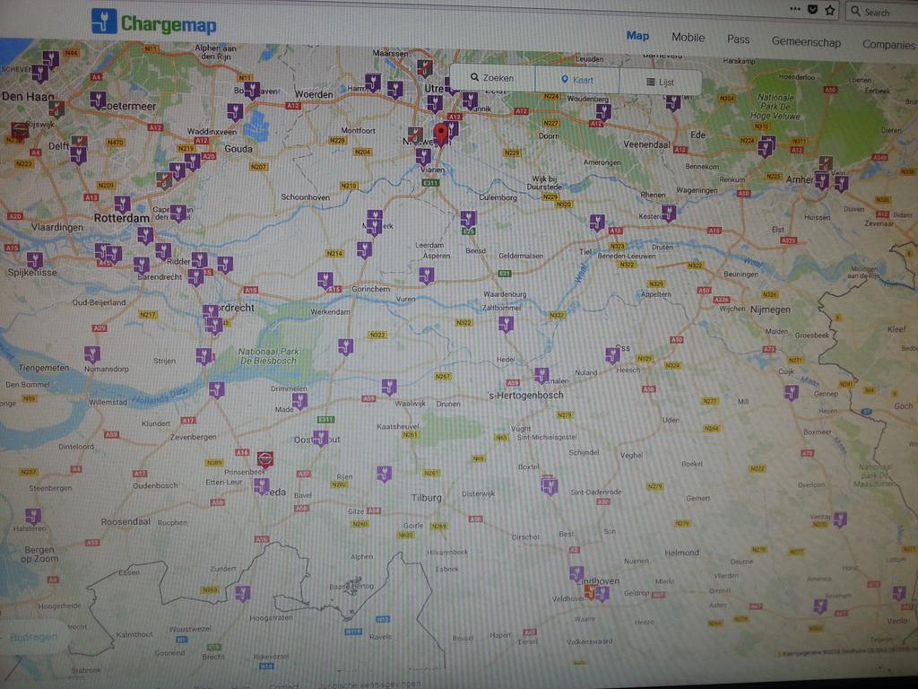This screenshot has height=689, width=918.
Task: Click the Chargemap logo
Action: point(154,22)
